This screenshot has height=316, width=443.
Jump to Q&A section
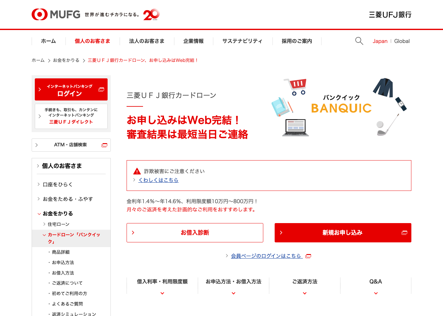(376, 286)
